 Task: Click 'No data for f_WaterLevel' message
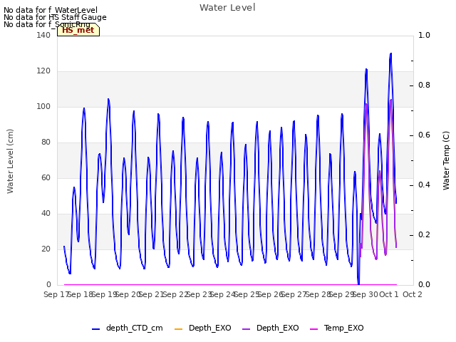point(51,10)
